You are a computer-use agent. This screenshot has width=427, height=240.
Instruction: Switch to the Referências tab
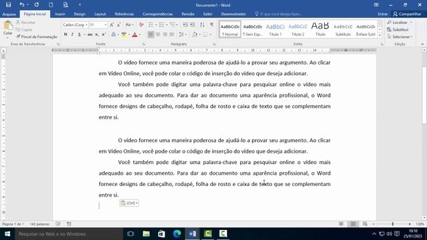tap(124, 14)
